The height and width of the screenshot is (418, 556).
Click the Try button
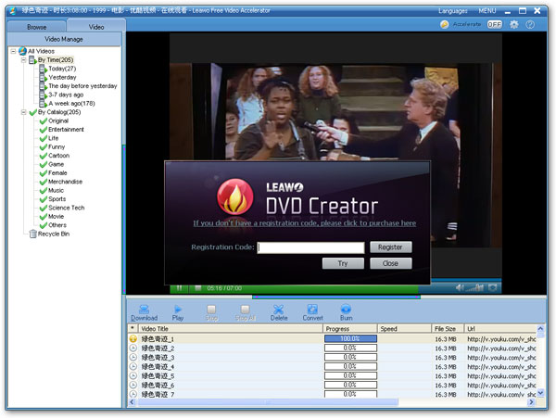pyautogui.click(x=343, y=263)
